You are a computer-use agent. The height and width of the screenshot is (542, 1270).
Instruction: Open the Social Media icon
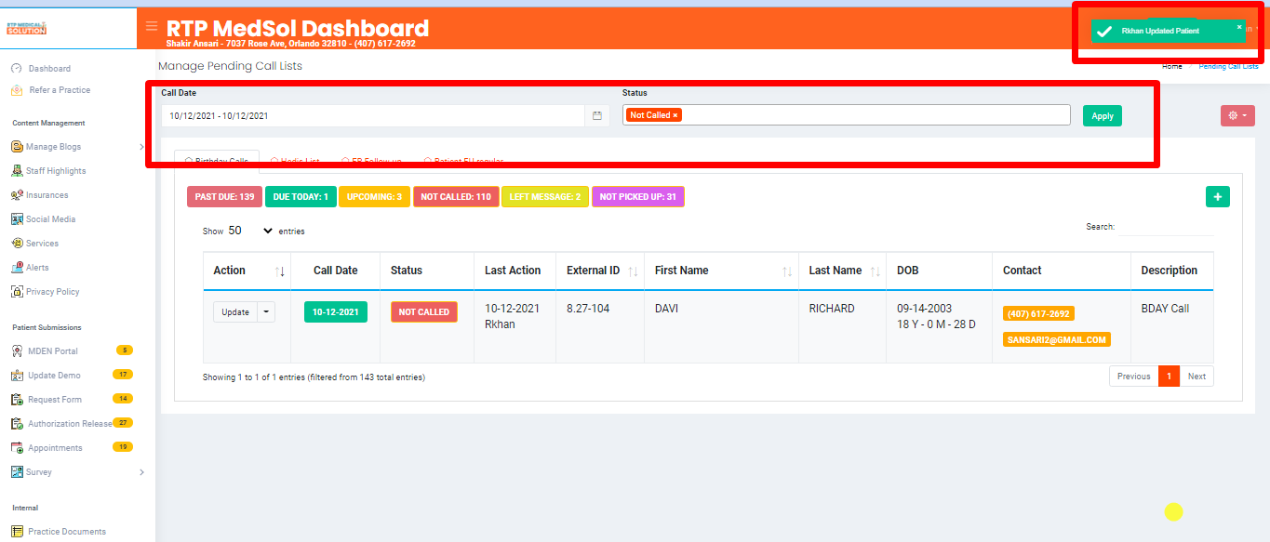pos(17,219)
